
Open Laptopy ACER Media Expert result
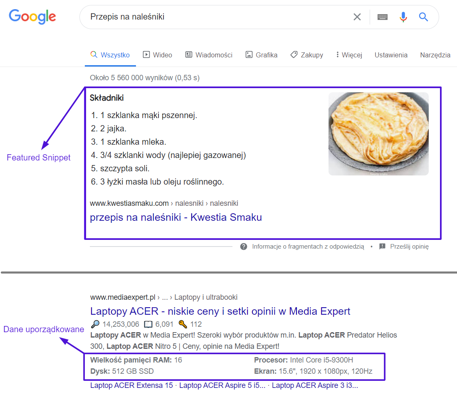click(x=220, y=311)
